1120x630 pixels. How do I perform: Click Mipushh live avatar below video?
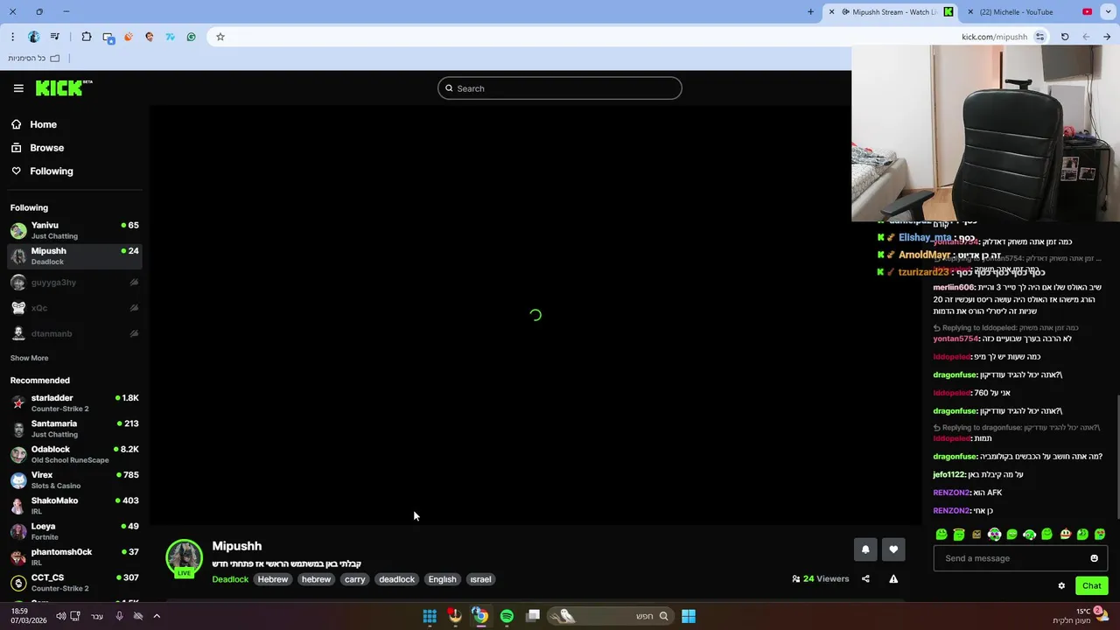pyautogui.click(x=185, y=558)
